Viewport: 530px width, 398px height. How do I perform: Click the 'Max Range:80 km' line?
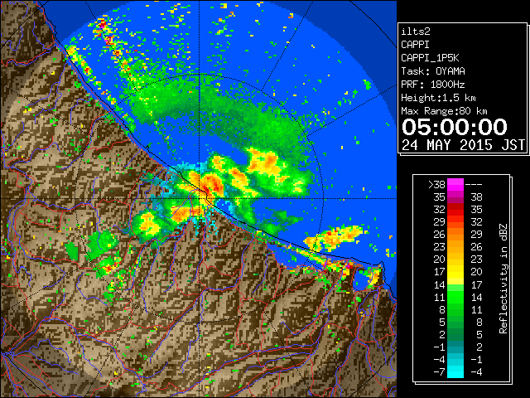coord(444,111)
